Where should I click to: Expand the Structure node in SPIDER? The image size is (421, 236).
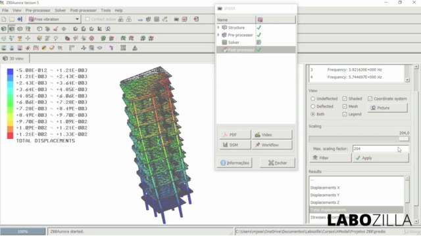coord(218,28)
